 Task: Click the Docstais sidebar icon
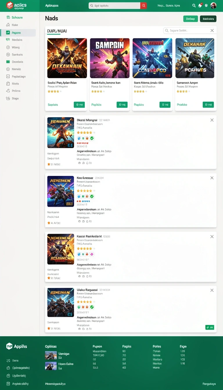8,62
